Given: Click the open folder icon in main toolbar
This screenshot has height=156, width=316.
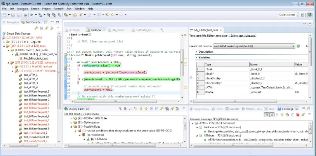Looking at the screenshot, I should coord(75,15).
